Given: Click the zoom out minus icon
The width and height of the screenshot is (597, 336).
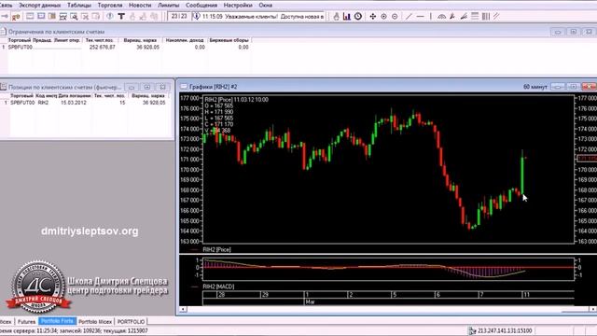Looking at the screenshot, I should coord(395,17).
